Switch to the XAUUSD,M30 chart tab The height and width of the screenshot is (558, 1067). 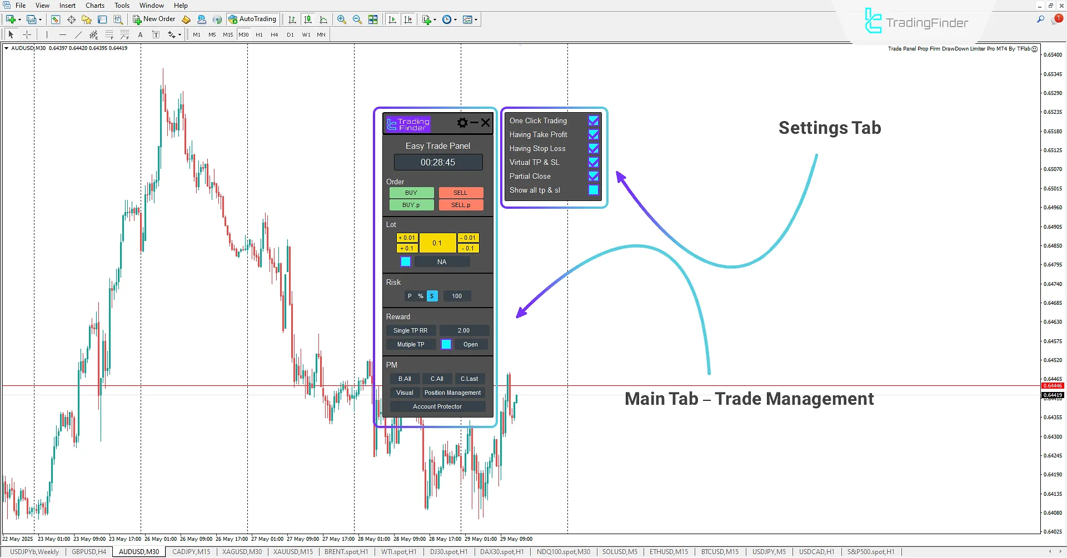click(x=241, y=551)
